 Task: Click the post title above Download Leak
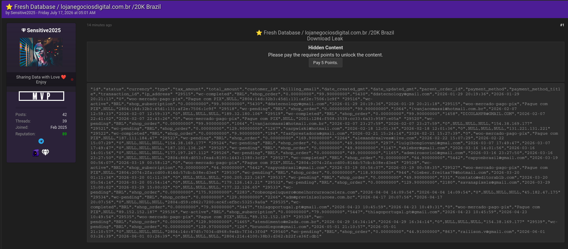pos(329,33)
